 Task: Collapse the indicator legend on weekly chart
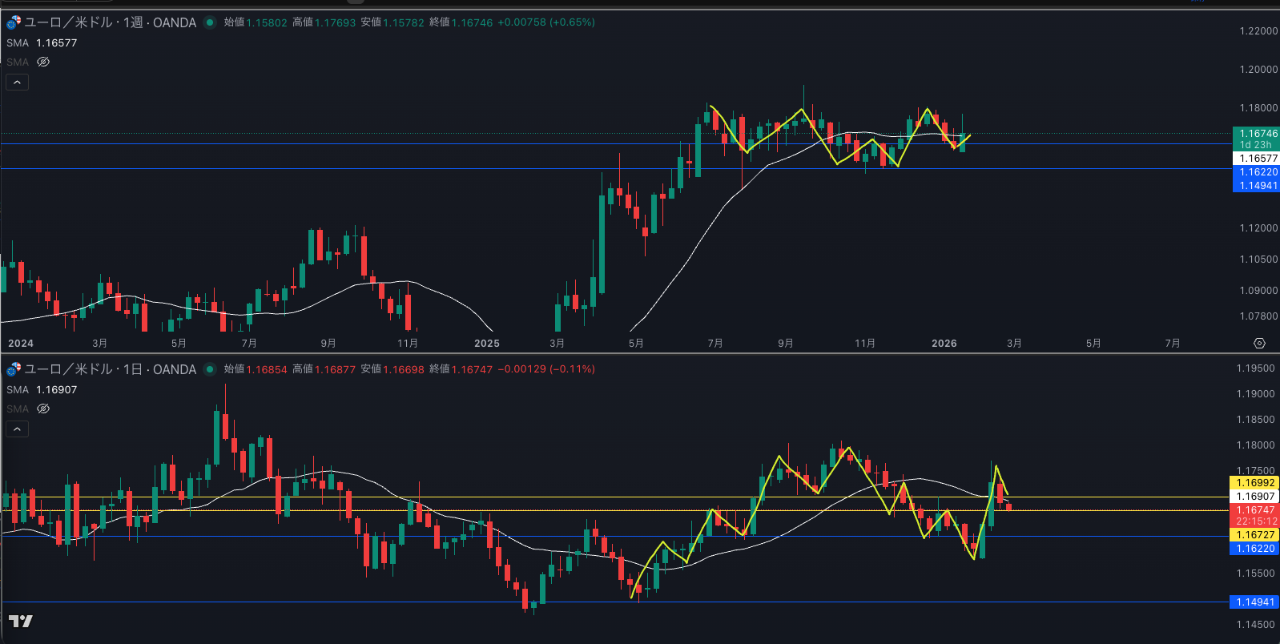pos(18,82)
